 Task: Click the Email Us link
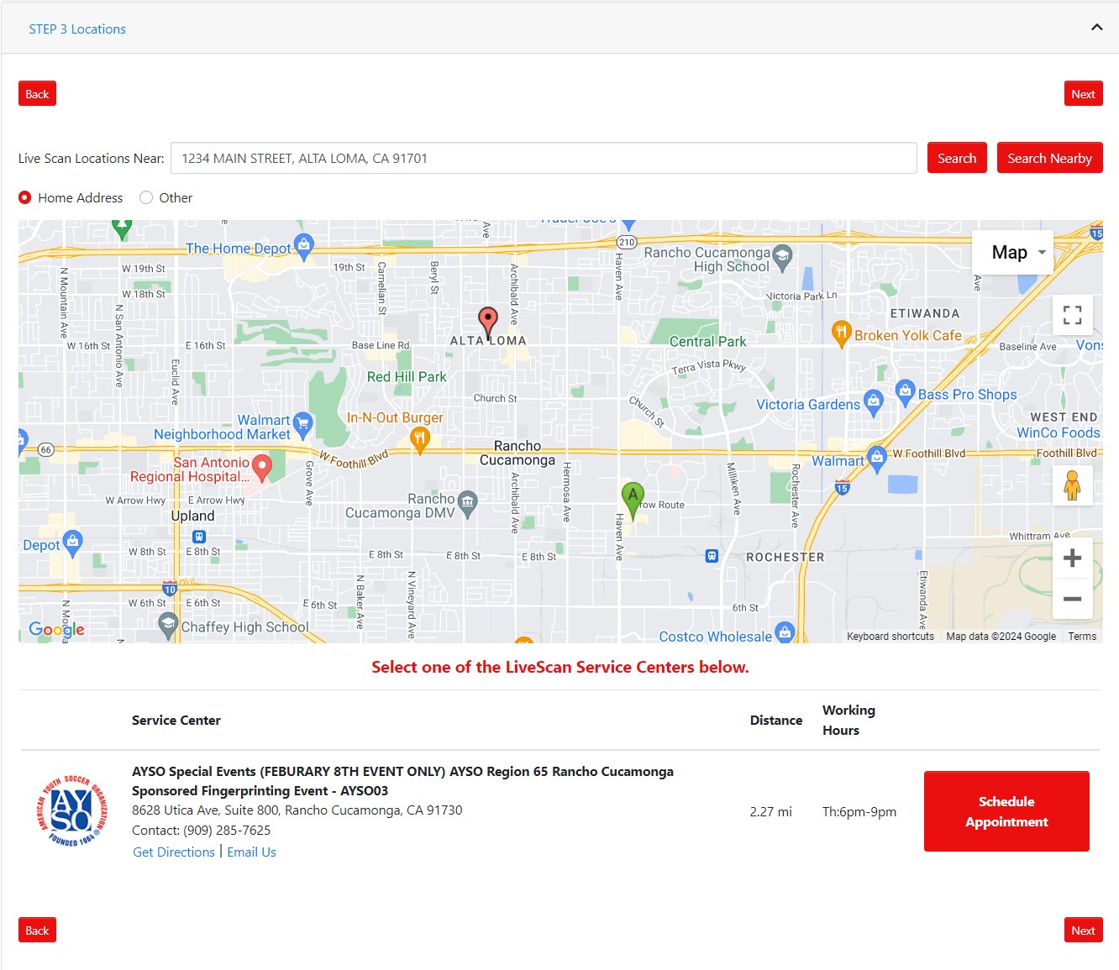tap(251, 852)
